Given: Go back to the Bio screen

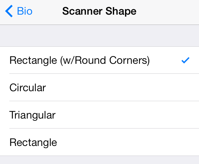Looking at the screenshot, I should click(x=19, y=12).
